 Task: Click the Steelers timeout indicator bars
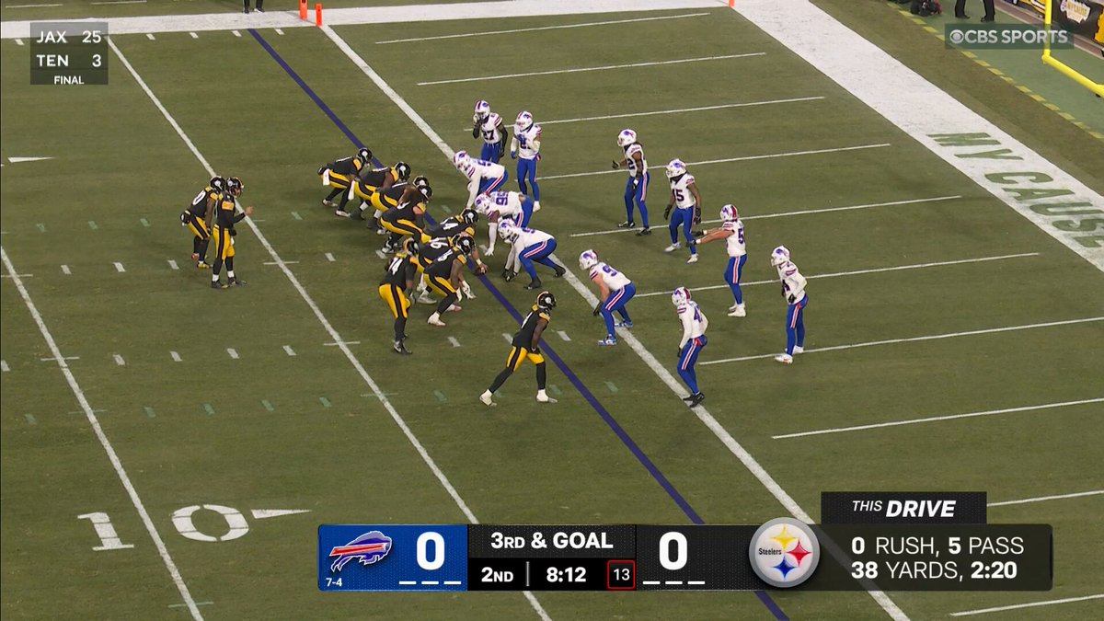pos(673,582)
